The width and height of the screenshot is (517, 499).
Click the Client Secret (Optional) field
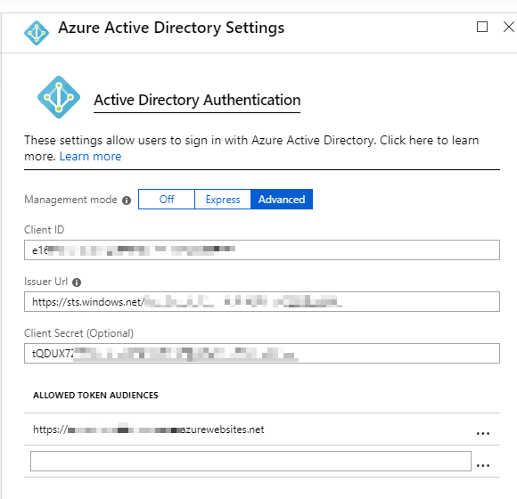pyautogui.click(x=262, y=354)
